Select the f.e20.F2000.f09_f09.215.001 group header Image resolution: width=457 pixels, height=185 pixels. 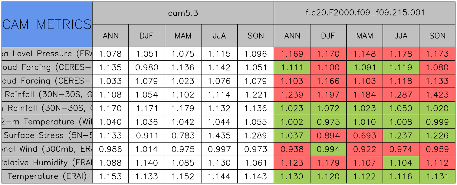point(365,13)
